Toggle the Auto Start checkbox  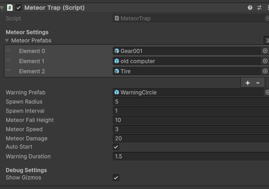tap(116, 147)
